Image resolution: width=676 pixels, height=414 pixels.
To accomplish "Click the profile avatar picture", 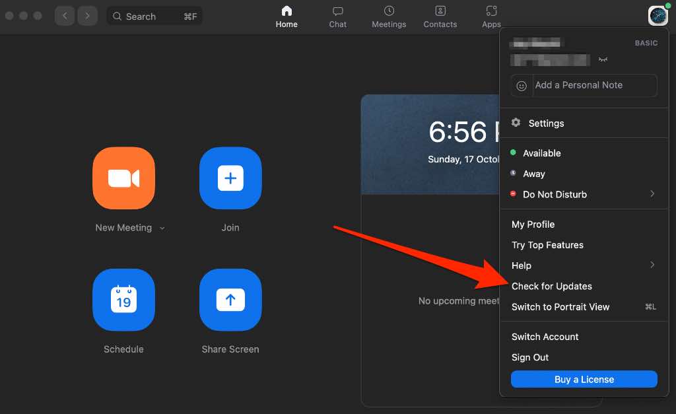I will 658,16.
